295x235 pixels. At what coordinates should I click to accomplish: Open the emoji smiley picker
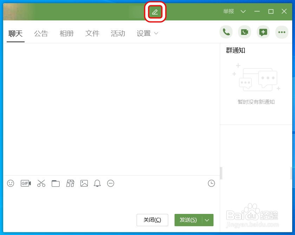tap(11, 183)
